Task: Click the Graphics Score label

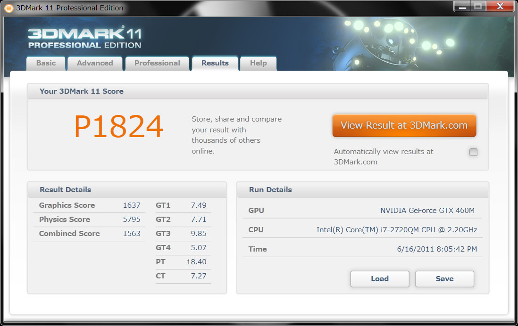Action: point(67,205)
